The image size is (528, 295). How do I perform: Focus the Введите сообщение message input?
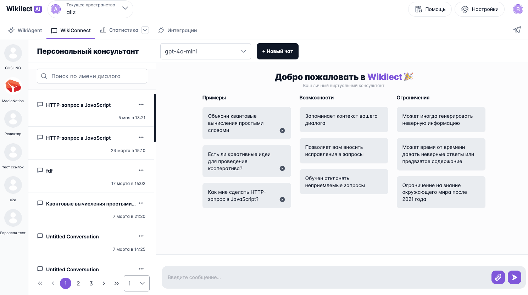(326, 277)
